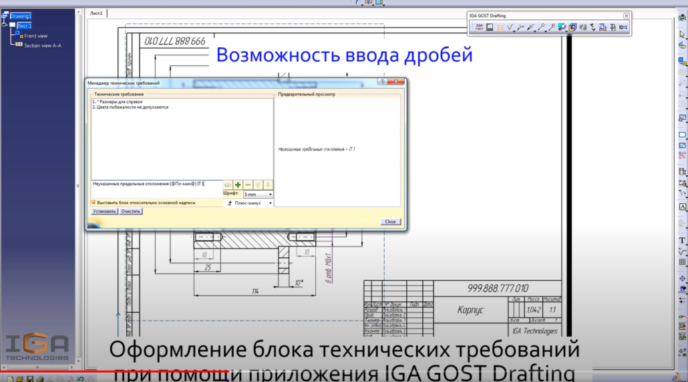Click the title block frame icon
The width and height of the screenshot is (688, 382).
490,27
